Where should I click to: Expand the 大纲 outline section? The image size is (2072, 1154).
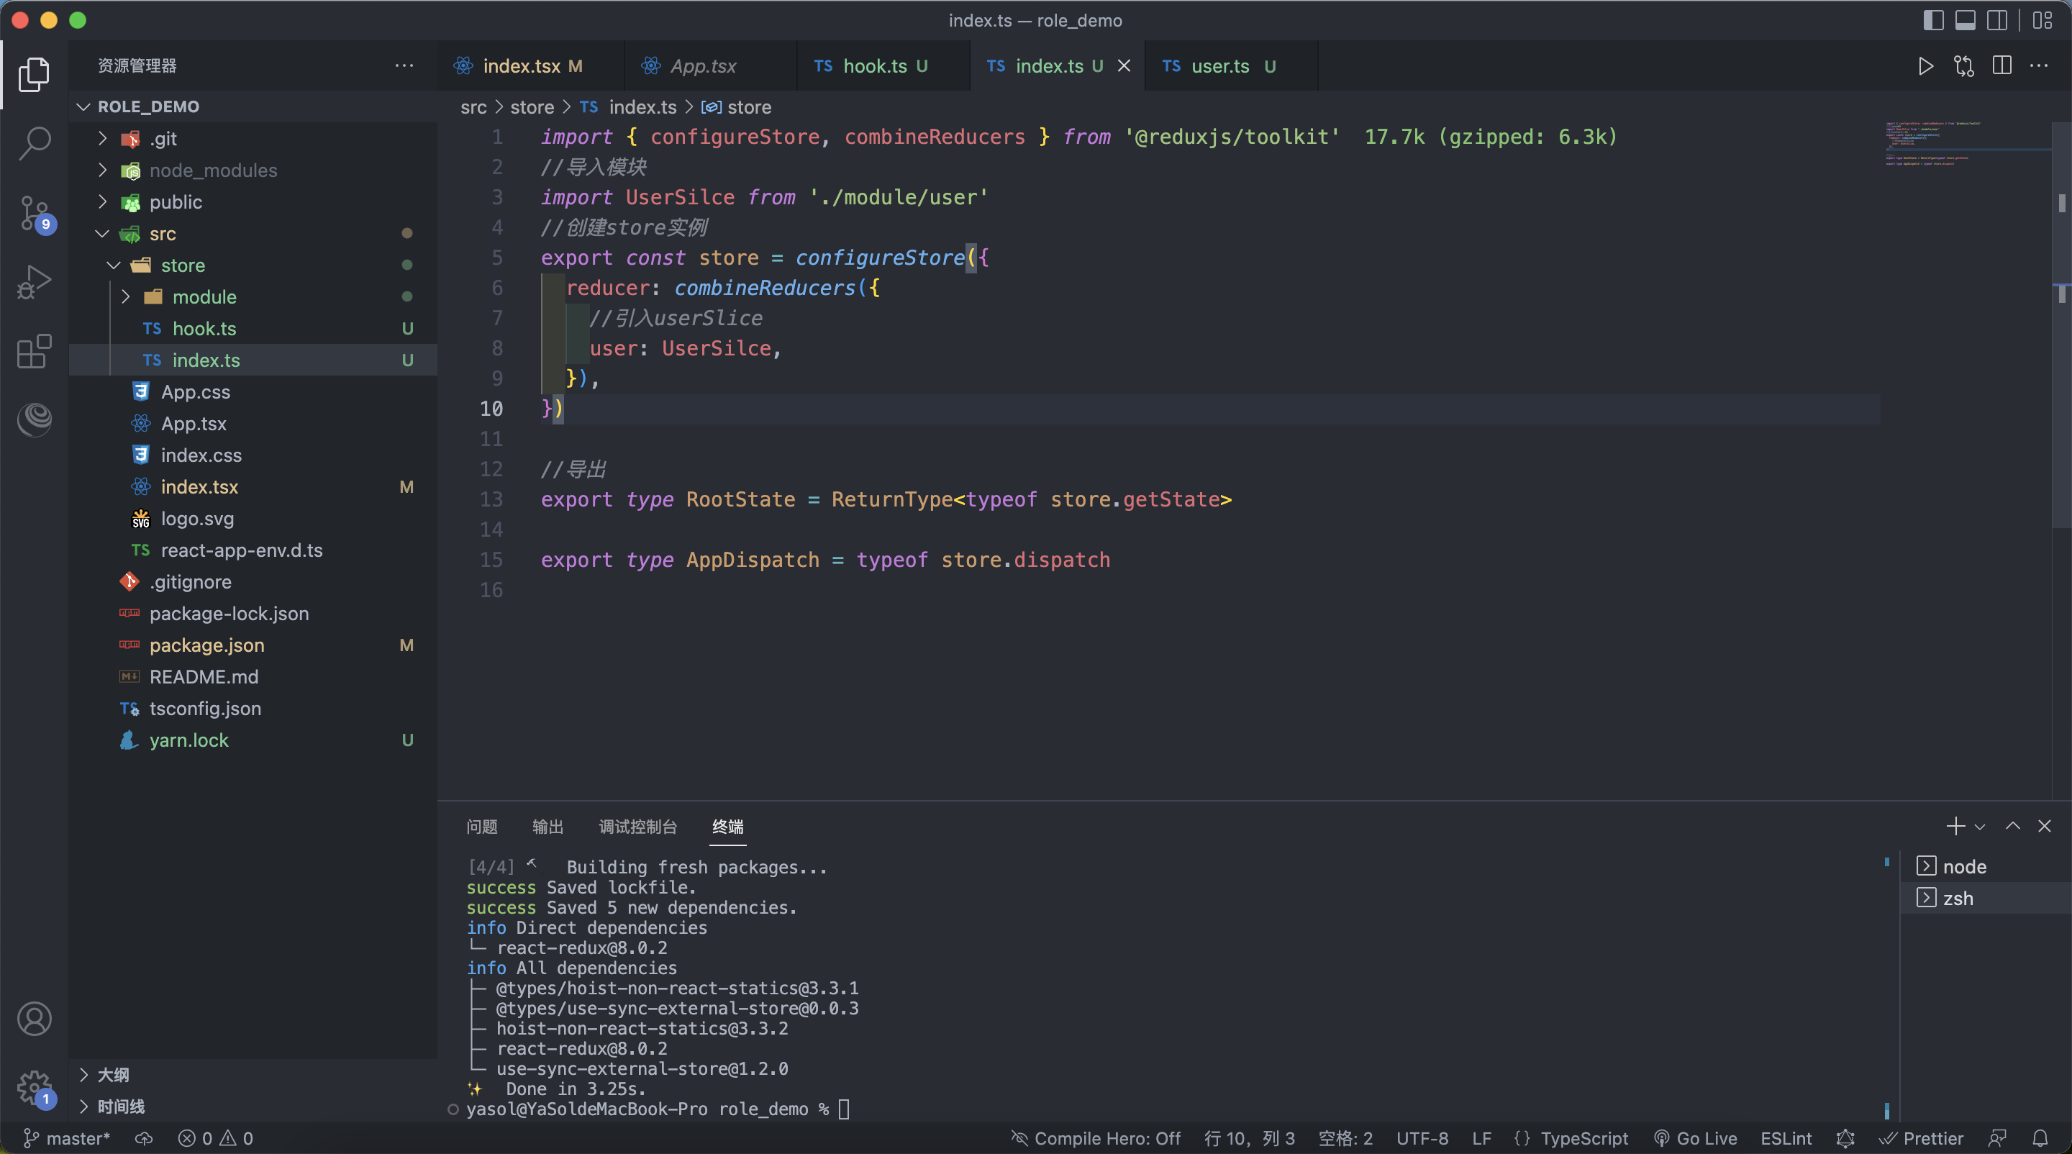tap(113, 1074)
